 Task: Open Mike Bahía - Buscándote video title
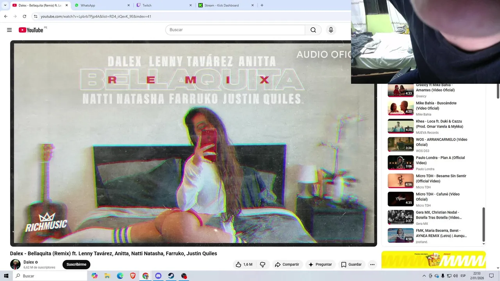click(x=436, y=106)
